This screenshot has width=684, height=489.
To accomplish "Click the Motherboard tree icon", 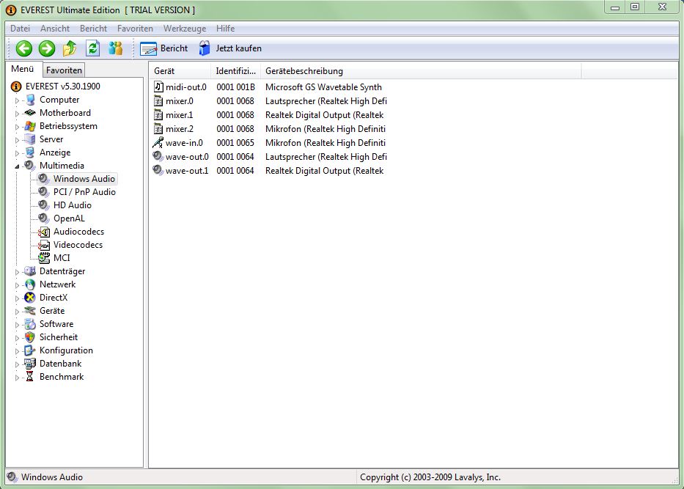I will [x=30, y=113].
